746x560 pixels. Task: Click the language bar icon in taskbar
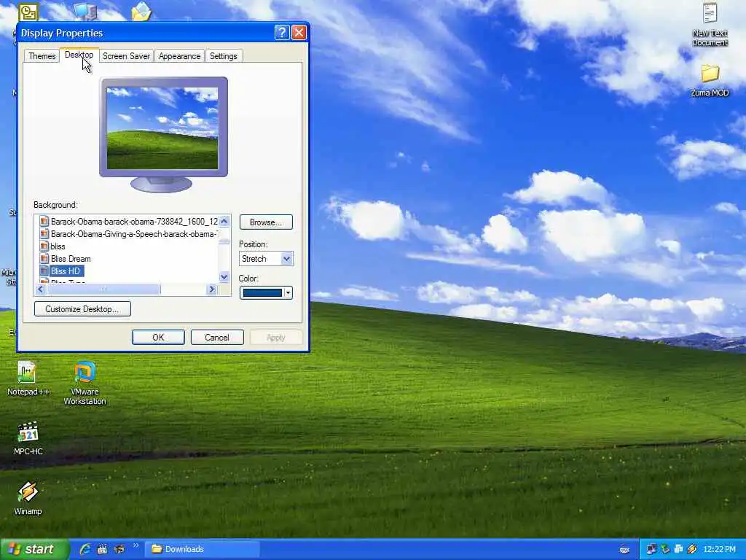(624, 550)
